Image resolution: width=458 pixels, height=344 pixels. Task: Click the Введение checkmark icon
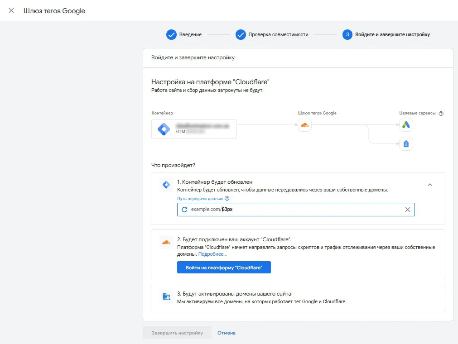tap(171, 34)
